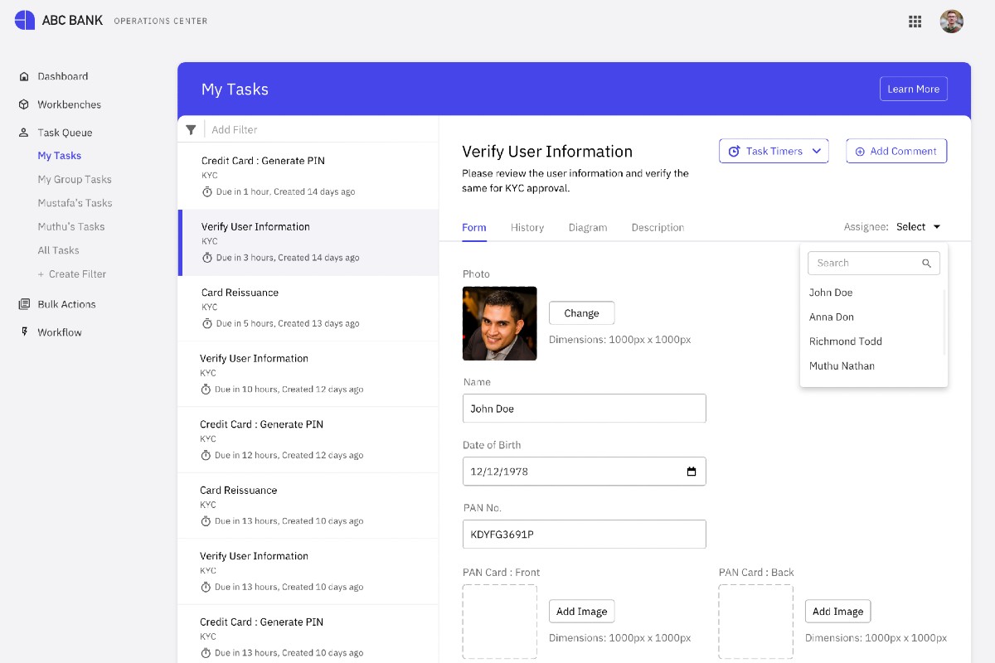Switch to the Diagram tab
995x663 pixels.
click(x=588, y=227)
